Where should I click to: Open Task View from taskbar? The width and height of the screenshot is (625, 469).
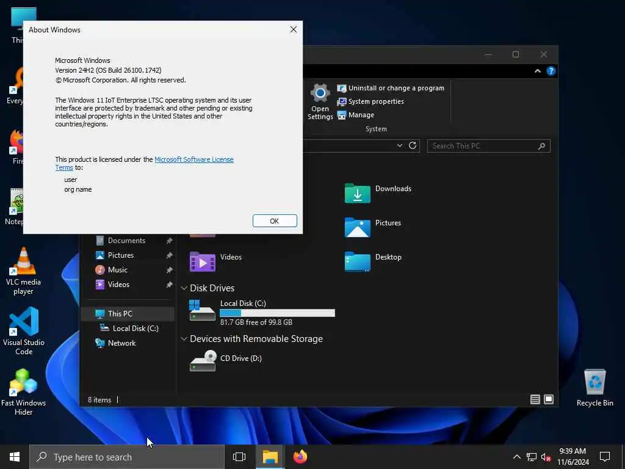pyautogui.click(x=239, y=457)
